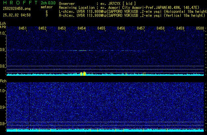Click the 0455 time tick label
Viewport: 207px width, 135px height.
[x=101, y=28]
